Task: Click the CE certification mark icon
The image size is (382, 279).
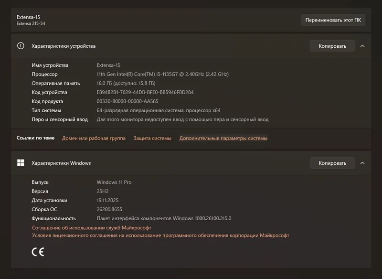Action: 38,252
